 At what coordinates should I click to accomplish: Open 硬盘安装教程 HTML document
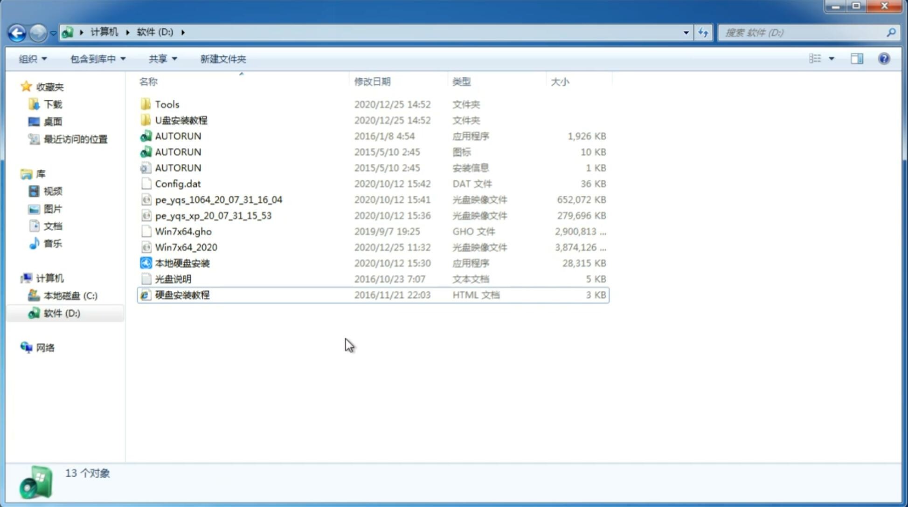[182, 295]
